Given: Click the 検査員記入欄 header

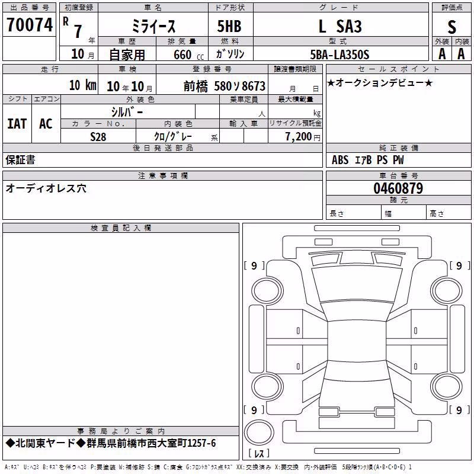Looking at the screenshot, I should (121, 228).
